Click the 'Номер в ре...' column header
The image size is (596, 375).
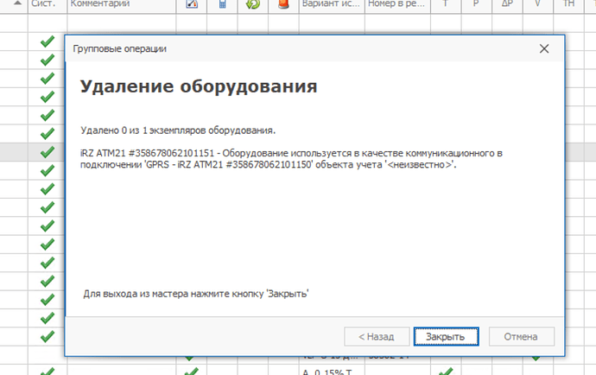pyautogui.click(x=397, y=4)
